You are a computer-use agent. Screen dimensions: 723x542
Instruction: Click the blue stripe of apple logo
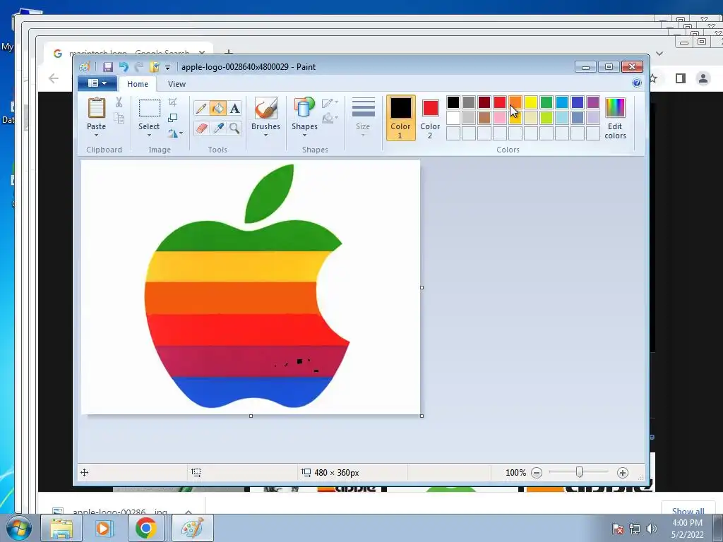tap(251, 391)
